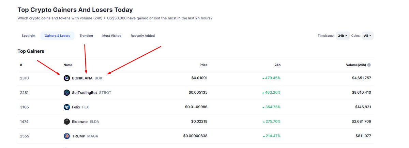Click the SolTradingBot coin logo icon
This screenshot has height=148, width=409.
(x=67, y=93)
